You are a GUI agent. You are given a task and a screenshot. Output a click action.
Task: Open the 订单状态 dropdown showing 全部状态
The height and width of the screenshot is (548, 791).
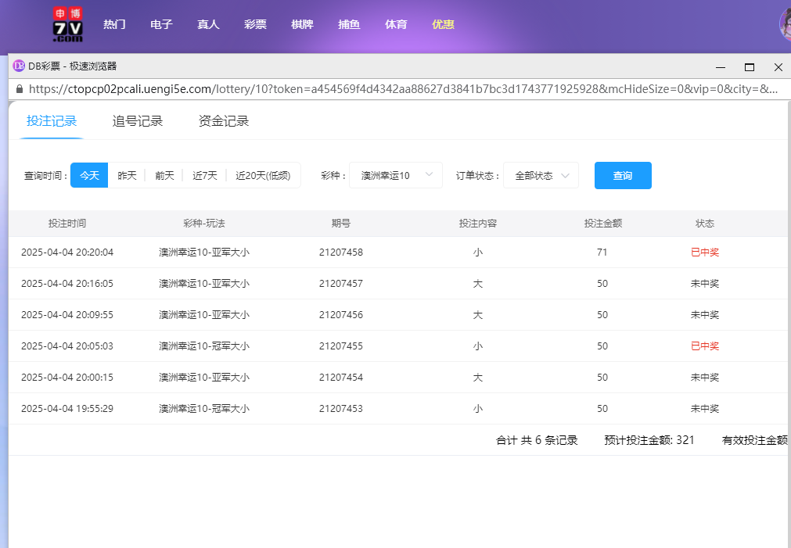coord(540,175)
